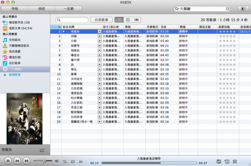Sort by the 專輯 column header
This screenshot has height=166, width=251.
(135, 27)
